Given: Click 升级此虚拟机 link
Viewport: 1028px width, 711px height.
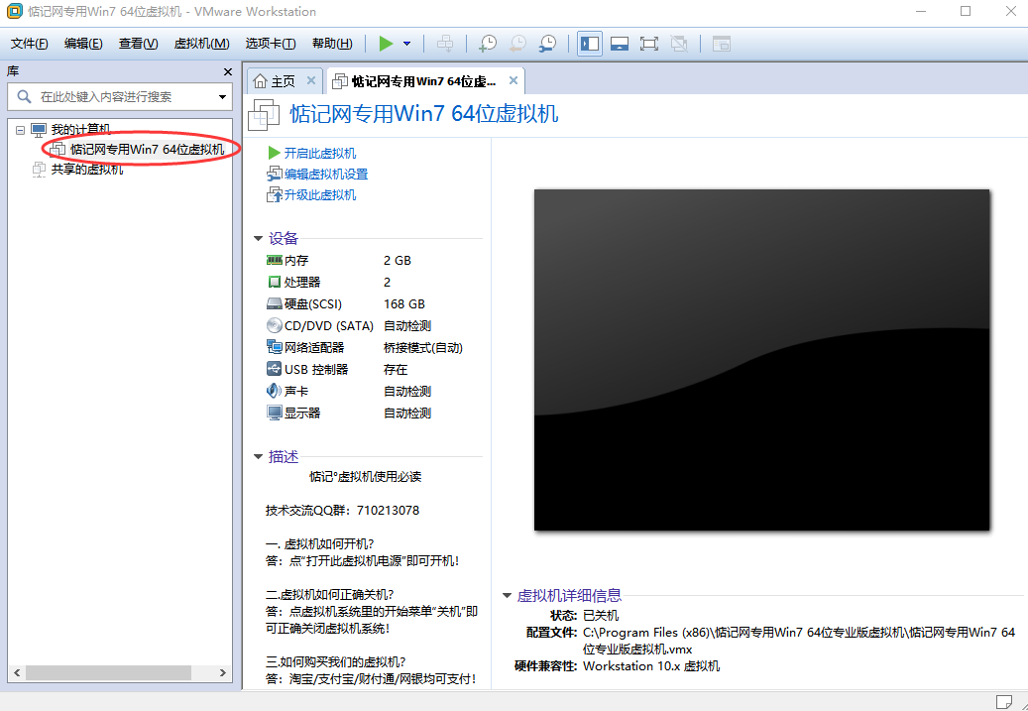Looking at the screenshot, I should [320, 195].
